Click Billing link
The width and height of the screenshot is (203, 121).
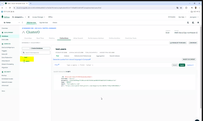pyautogui.click(x=50, y=17)
